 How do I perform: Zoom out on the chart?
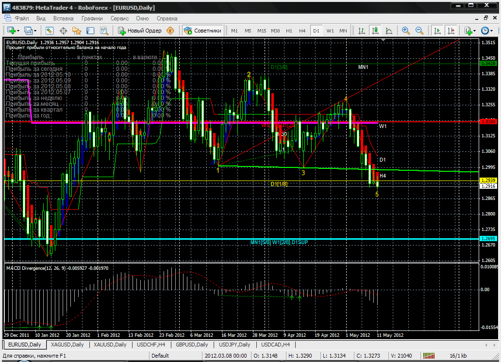coord(419,31)
